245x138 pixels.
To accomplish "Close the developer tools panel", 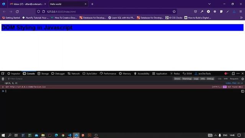I will coord(243,74).
